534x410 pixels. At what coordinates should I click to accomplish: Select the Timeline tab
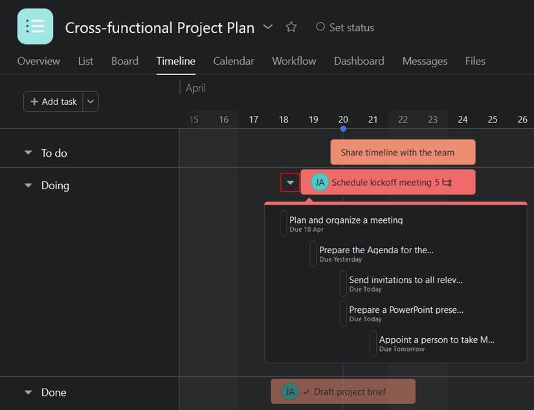175,61
